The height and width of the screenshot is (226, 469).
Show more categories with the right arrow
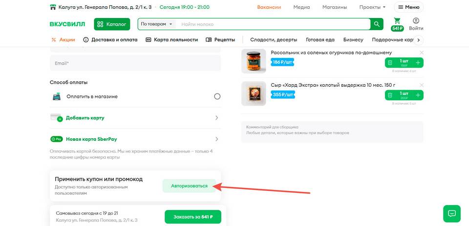point(419,40)
